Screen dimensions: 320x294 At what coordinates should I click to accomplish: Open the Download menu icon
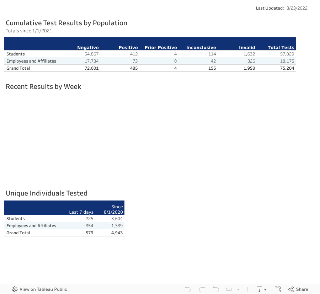point(261,289)
